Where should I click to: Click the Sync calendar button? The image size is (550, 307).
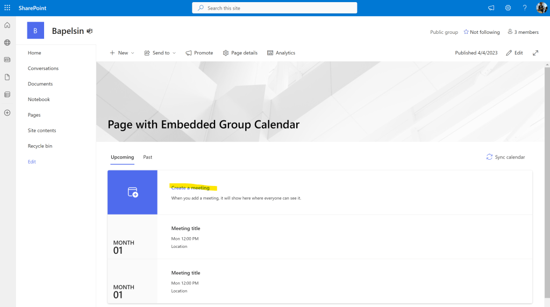click(x=505, y=157)
